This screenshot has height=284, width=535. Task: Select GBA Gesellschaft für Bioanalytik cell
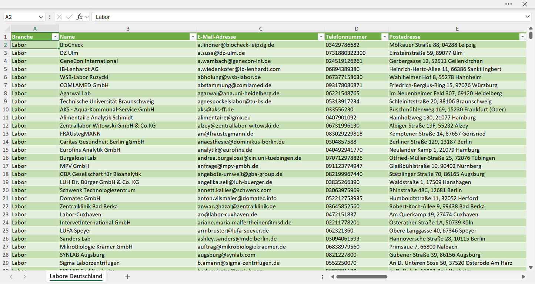(x=128, y=174)
